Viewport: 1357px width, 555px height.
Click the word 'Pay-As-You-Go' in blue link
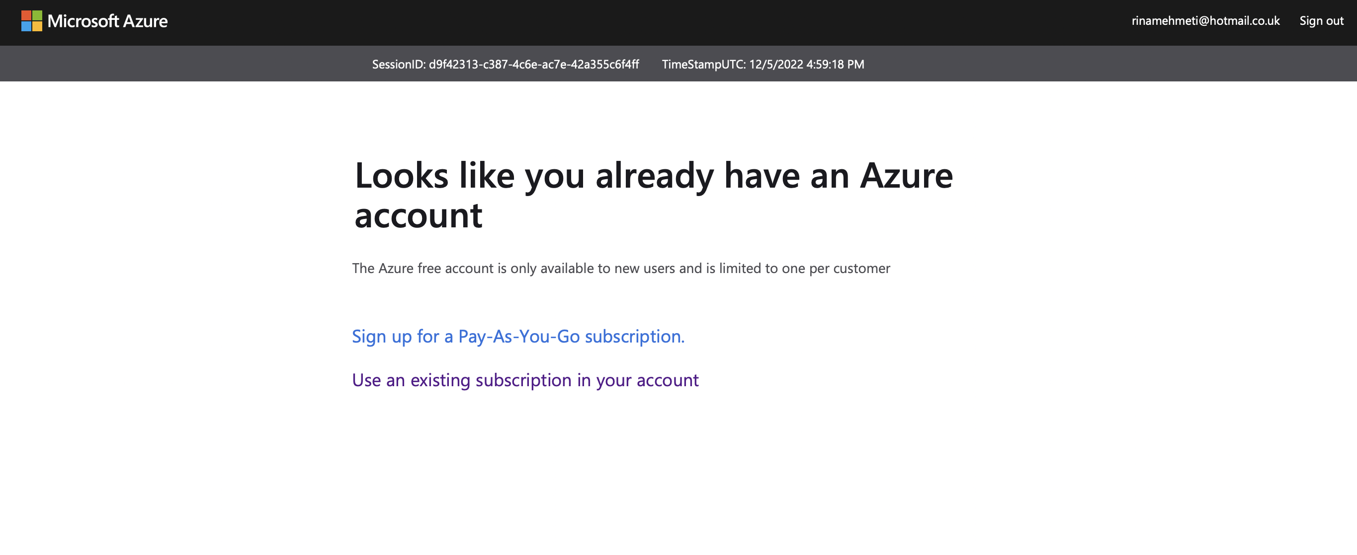[x=519, y=336]
